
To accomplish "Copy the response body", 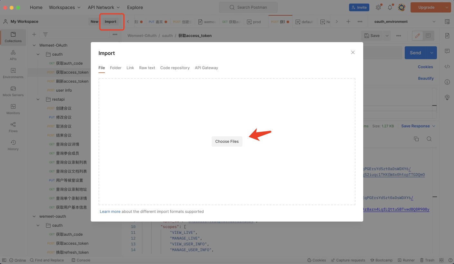I will 416,139.
